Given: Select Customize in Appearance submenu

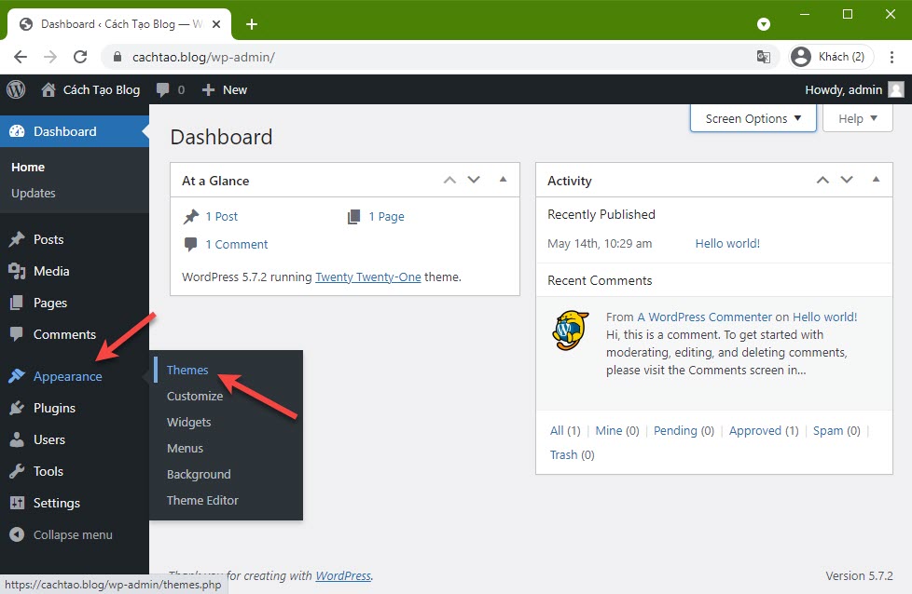Looking at the screenshot, I should pyautogui.click(x=195, y=396).
